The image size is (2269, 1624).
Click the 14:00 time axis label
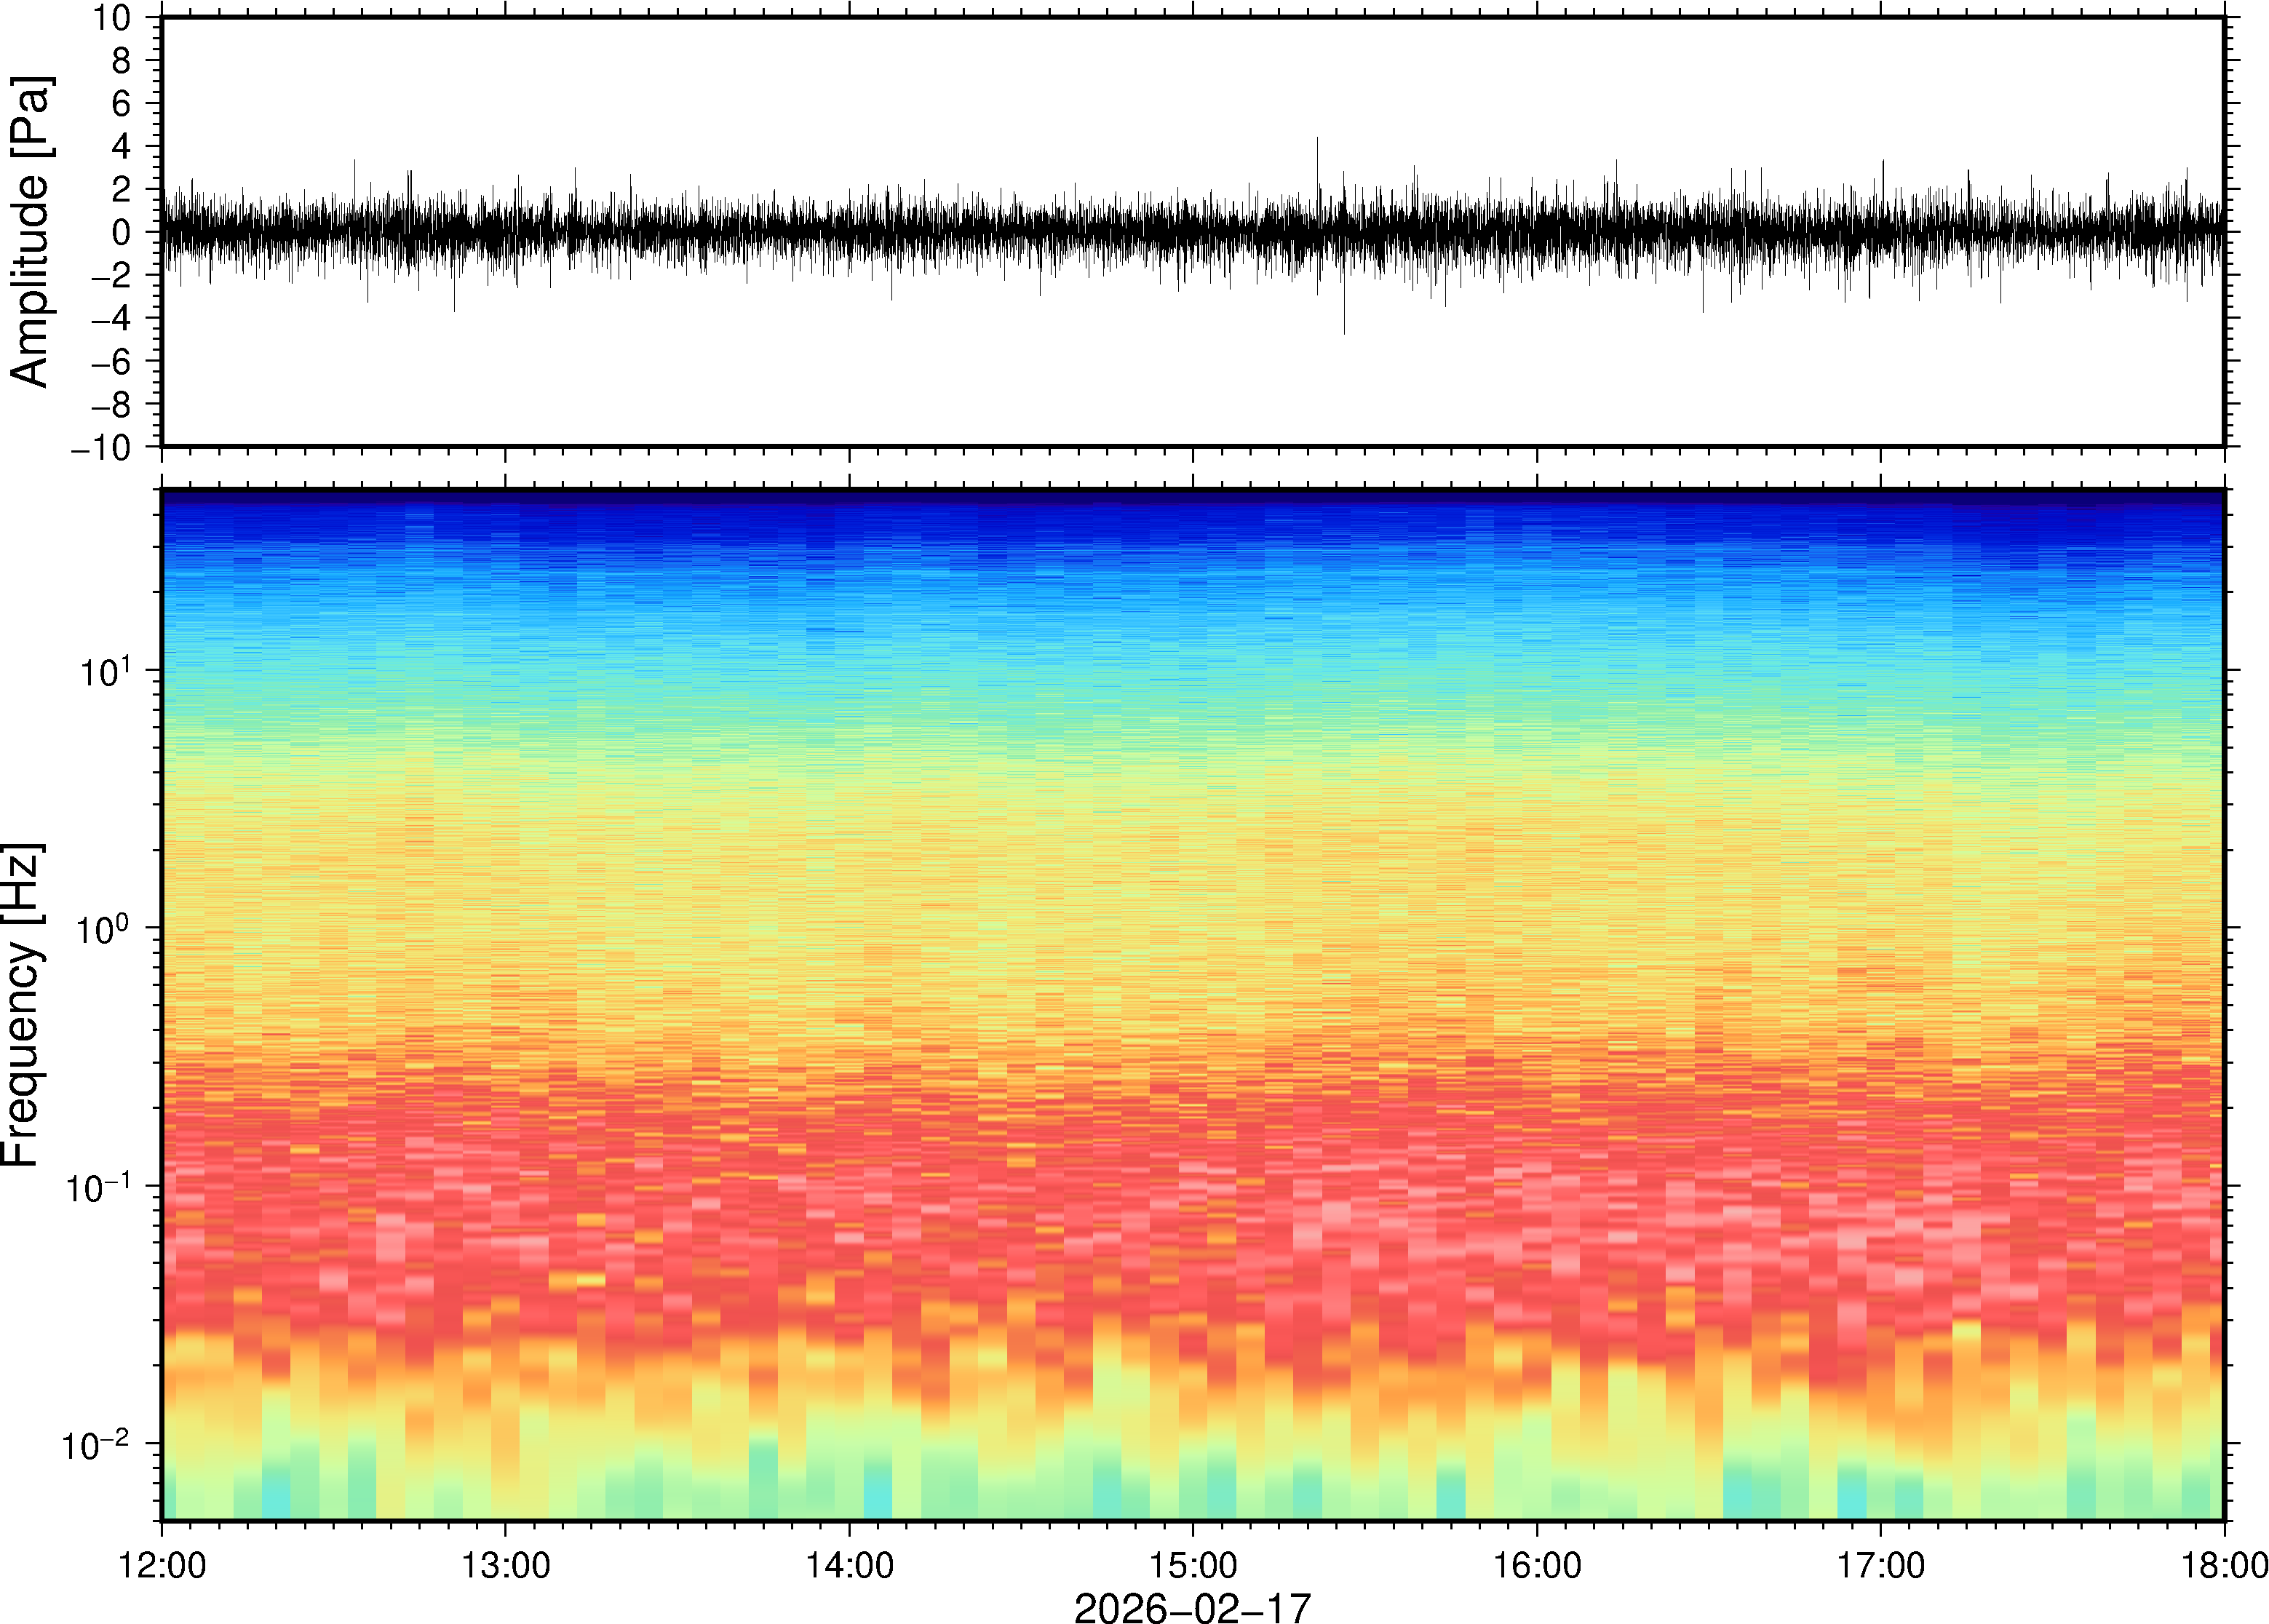(x=849, y=1565)
